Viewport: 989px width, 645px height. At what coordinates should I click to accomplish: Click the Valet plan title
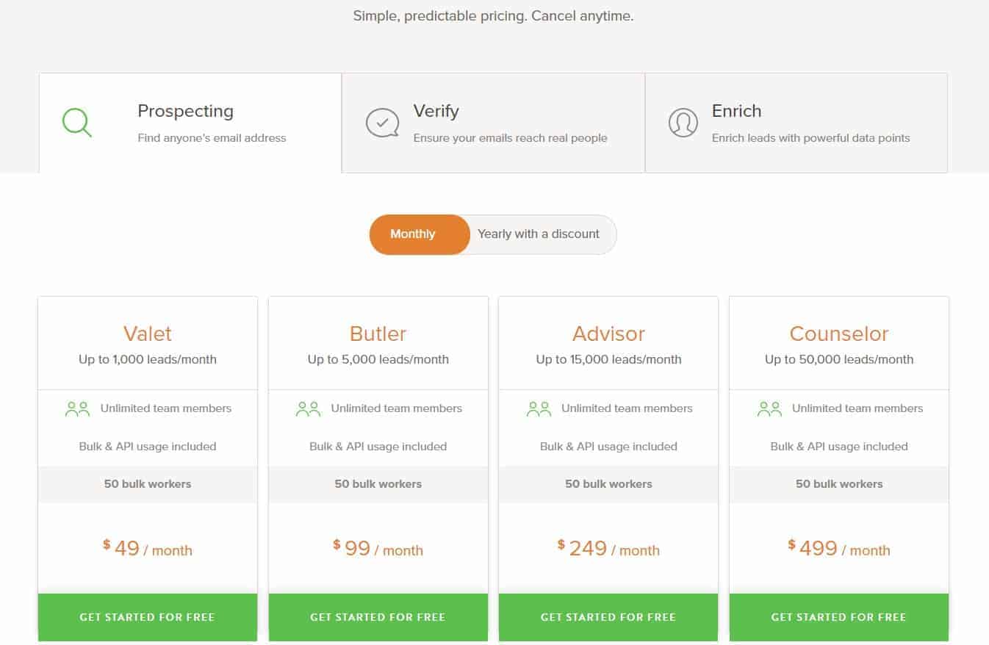tap(148, 334)
